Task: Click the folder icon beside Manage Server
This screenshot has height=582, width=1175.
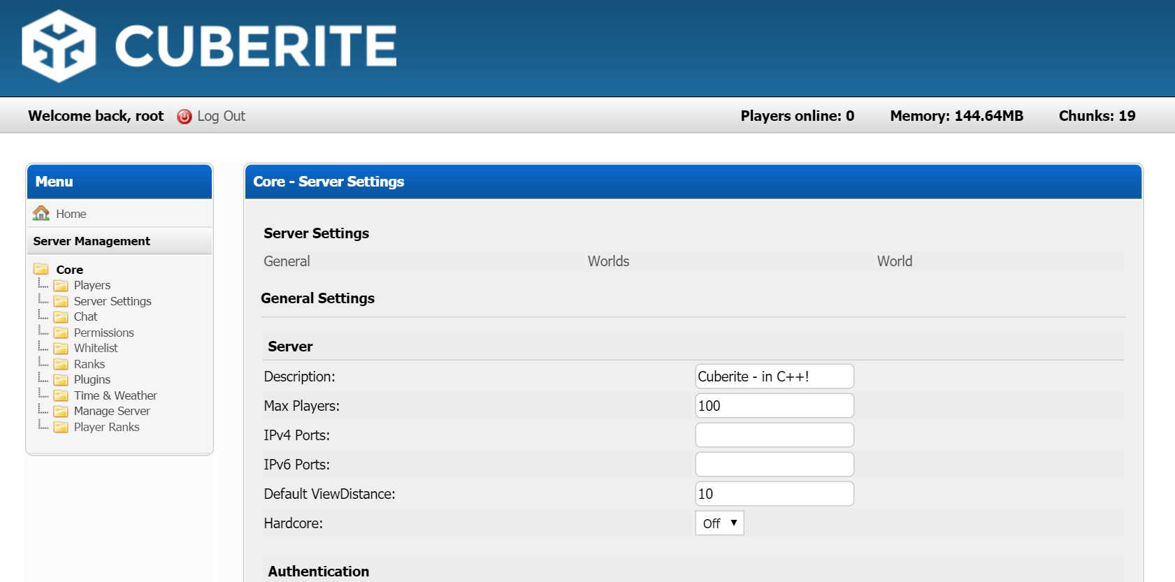Action: (x=61, y=411)
